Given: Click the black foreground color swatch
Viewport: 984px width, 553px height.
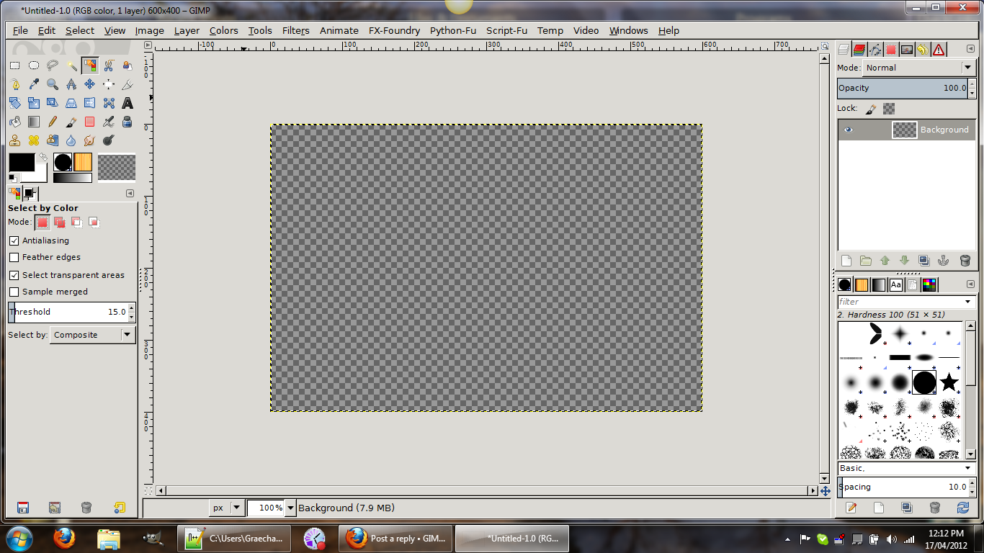Looking at the screenshot, I should click(22, 163).
